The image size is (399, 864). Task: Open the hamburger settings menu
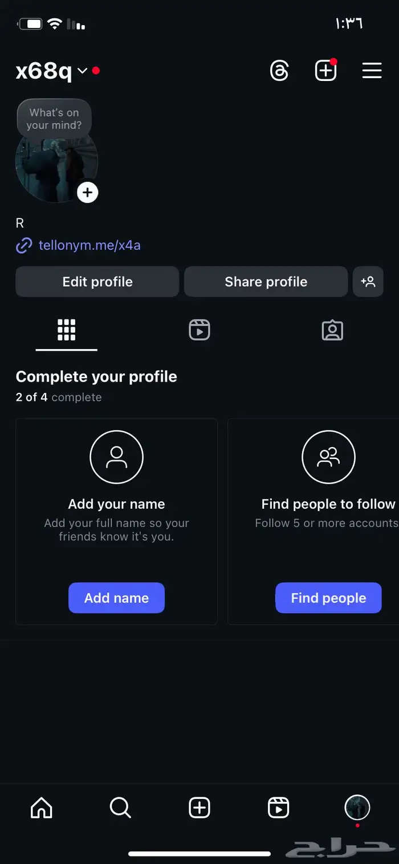pos(372,71)
